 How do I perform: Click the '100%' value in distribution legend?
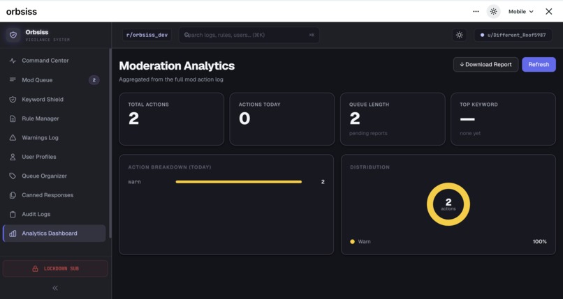540,242
